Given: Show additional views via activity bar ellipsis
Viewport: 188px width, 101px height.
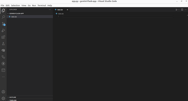Looking at the screenshot, I should [3, 77].
